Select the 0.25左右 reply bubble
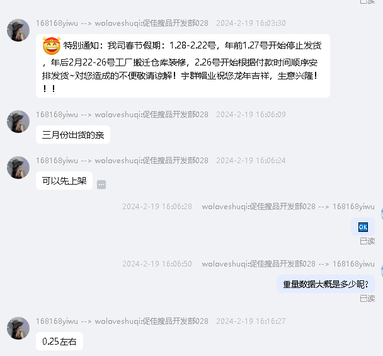Viewport: 383px width, 356px height. tap(59, 342)
